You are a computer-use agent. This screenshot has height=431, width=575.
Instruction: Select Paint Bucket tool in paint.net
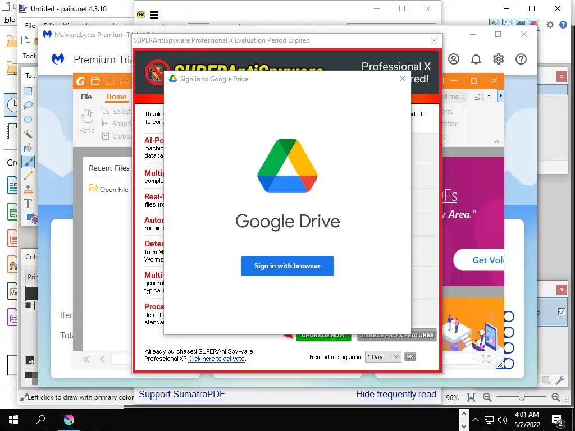pyautogui.click(x=28, y=148)
